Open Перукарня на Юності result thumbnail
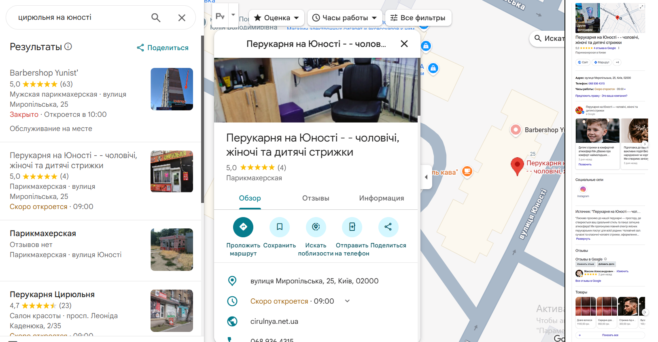This screenshot has width=658, height=342. [172, 171]
